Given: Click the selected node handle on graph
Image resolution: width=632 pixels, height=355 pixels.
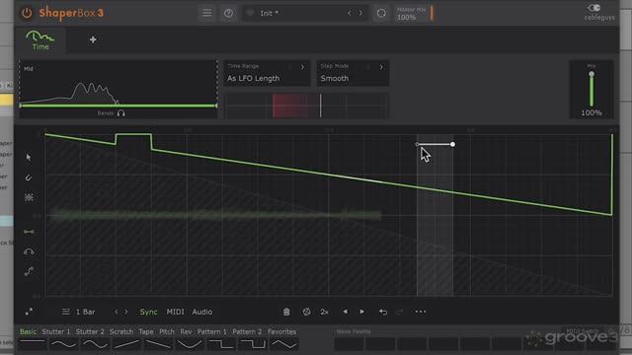Looking at the screenshot, I should [x=452, y=144].
